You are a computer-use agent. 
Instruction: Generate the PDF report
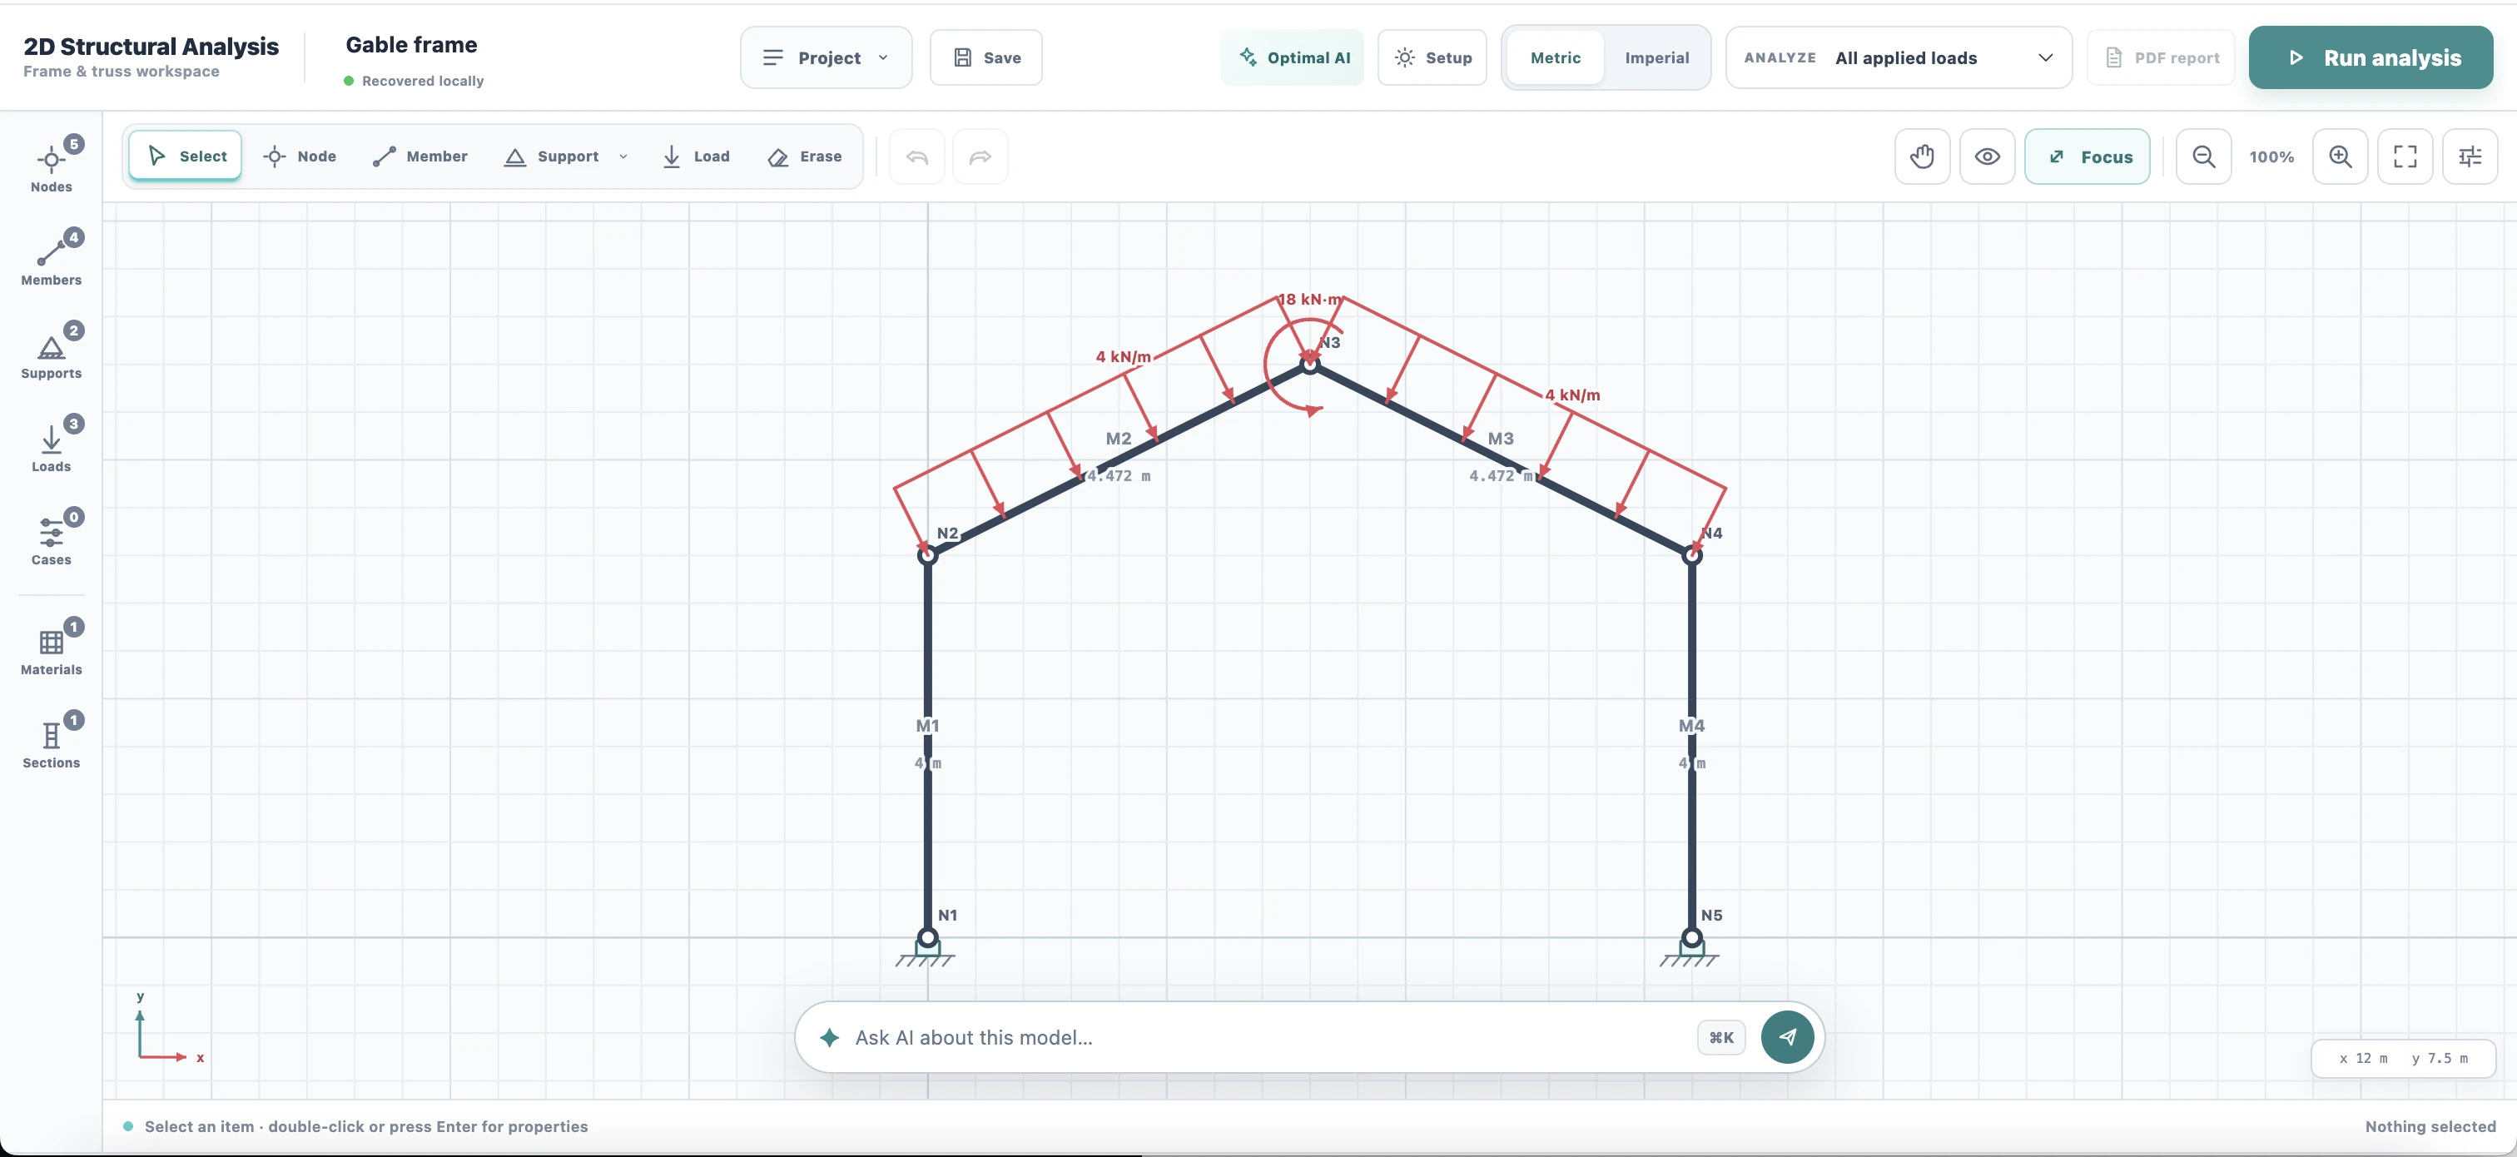tap(2162, 57)
